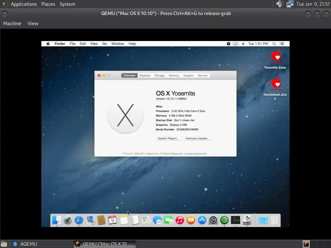Launch Safari from the dock

tap(79, 220)
